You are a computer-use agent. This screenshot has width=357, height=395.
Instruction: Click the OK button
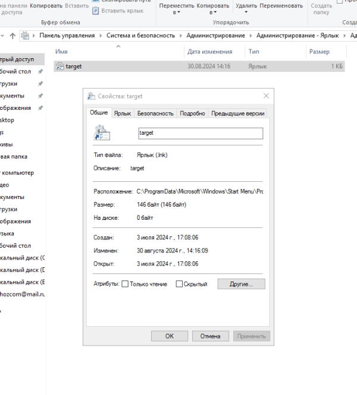click(x=170, y=336)
